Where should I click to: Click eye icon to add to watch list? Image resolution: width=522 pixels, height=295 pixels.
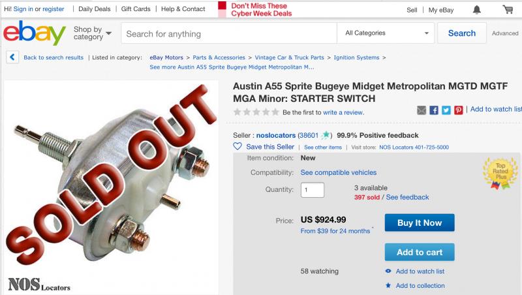point(388,271)
